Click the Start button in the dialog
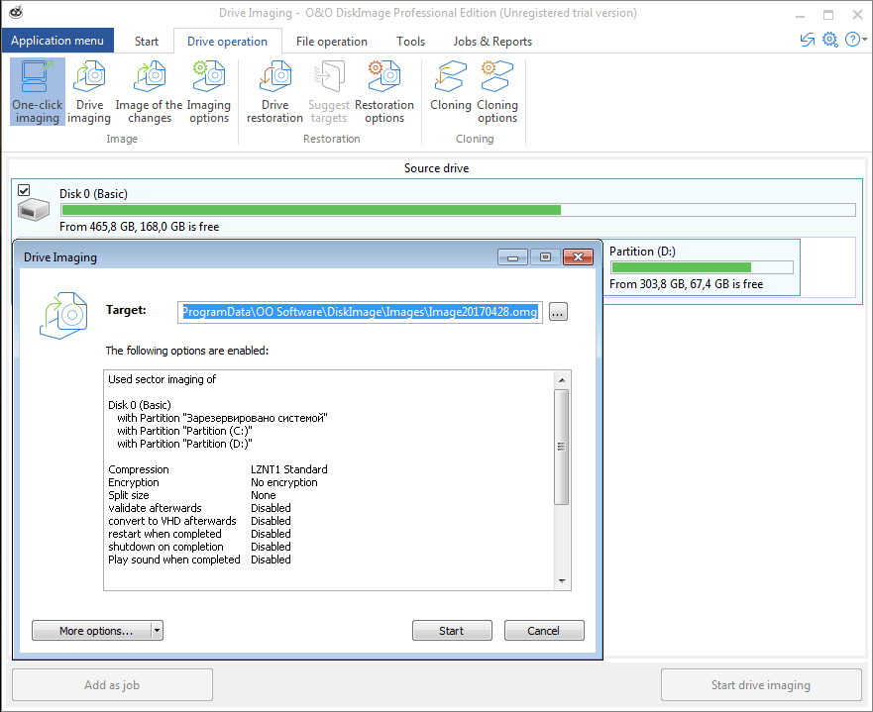The height and width of the screenshot is (712, 873). point(452,631)
